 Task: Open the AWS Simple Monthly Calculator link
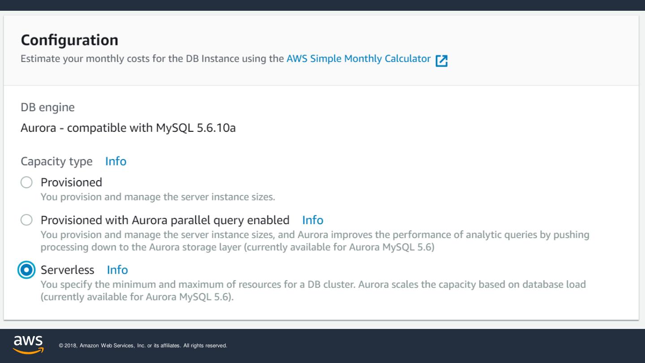358,59
